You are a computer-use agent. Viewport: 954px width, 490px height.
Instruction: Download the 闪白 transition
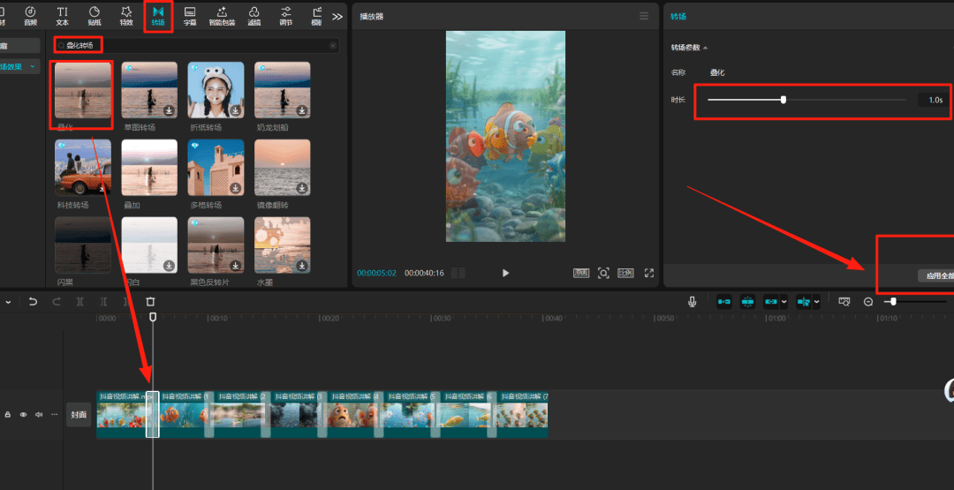click(169, 266)
